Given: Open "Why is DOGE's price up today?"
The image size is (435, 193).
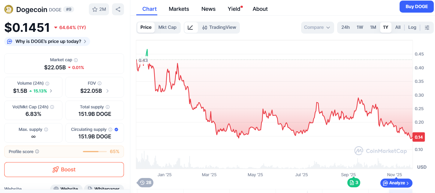Looking at the screenshot, I should [47, 41].
